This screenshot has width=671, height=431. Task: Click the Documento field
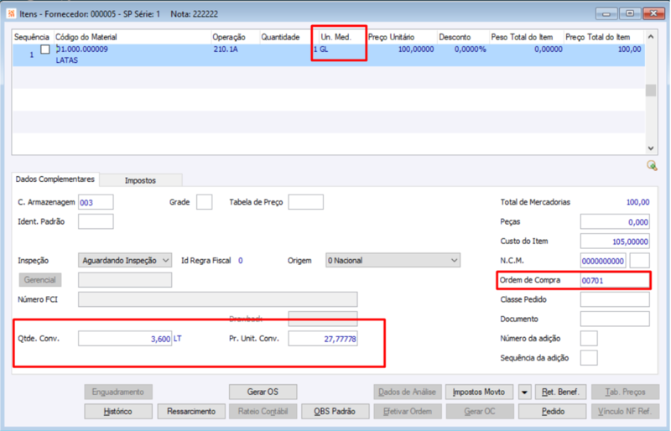(x=615, y=319)
